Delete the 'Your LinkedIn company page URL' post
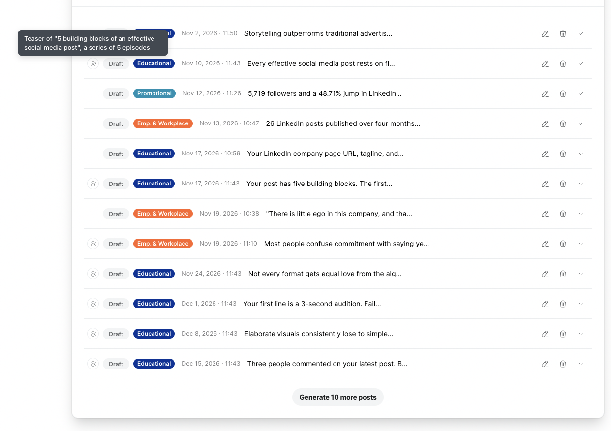611x431 pixels. point(563,154)
